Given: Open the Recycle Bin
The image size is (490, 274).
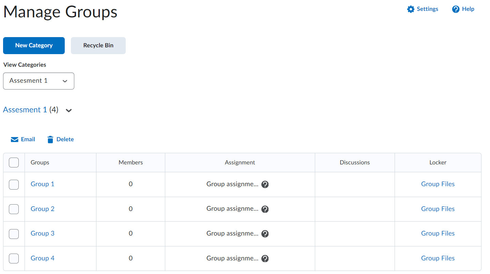Looking at the screenshot, I should 98,46.
